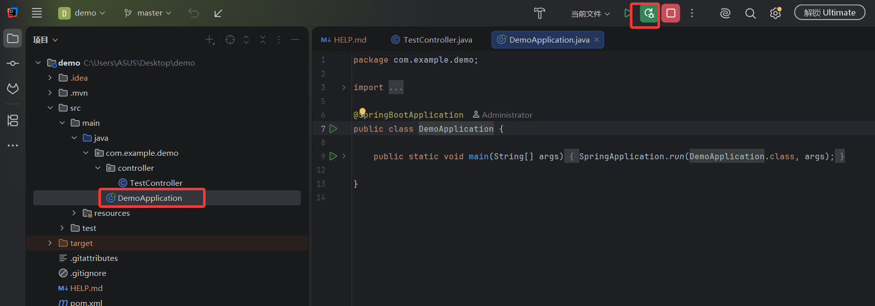875x306 pixels.
Task: Click the run gutter icon on line 9
Action: [333, 156]
